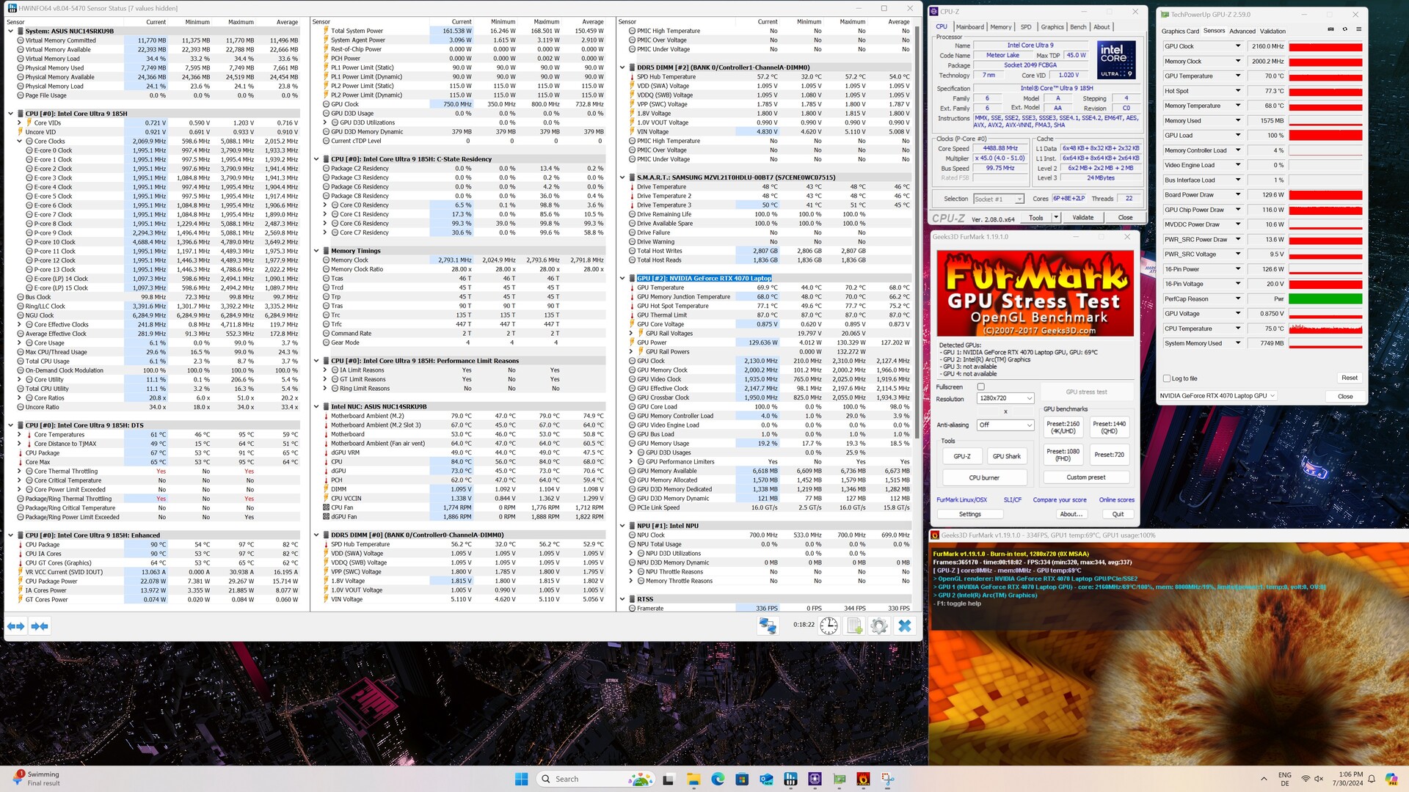Collapse the CPU [#0]: Intel Core Ultra 9 185H group

10,114
